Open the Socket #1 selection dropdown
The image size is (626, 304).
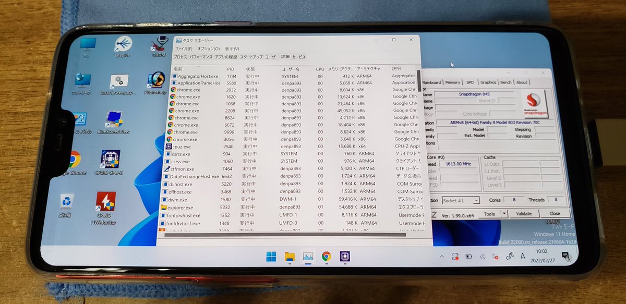(x=461, y=200)
